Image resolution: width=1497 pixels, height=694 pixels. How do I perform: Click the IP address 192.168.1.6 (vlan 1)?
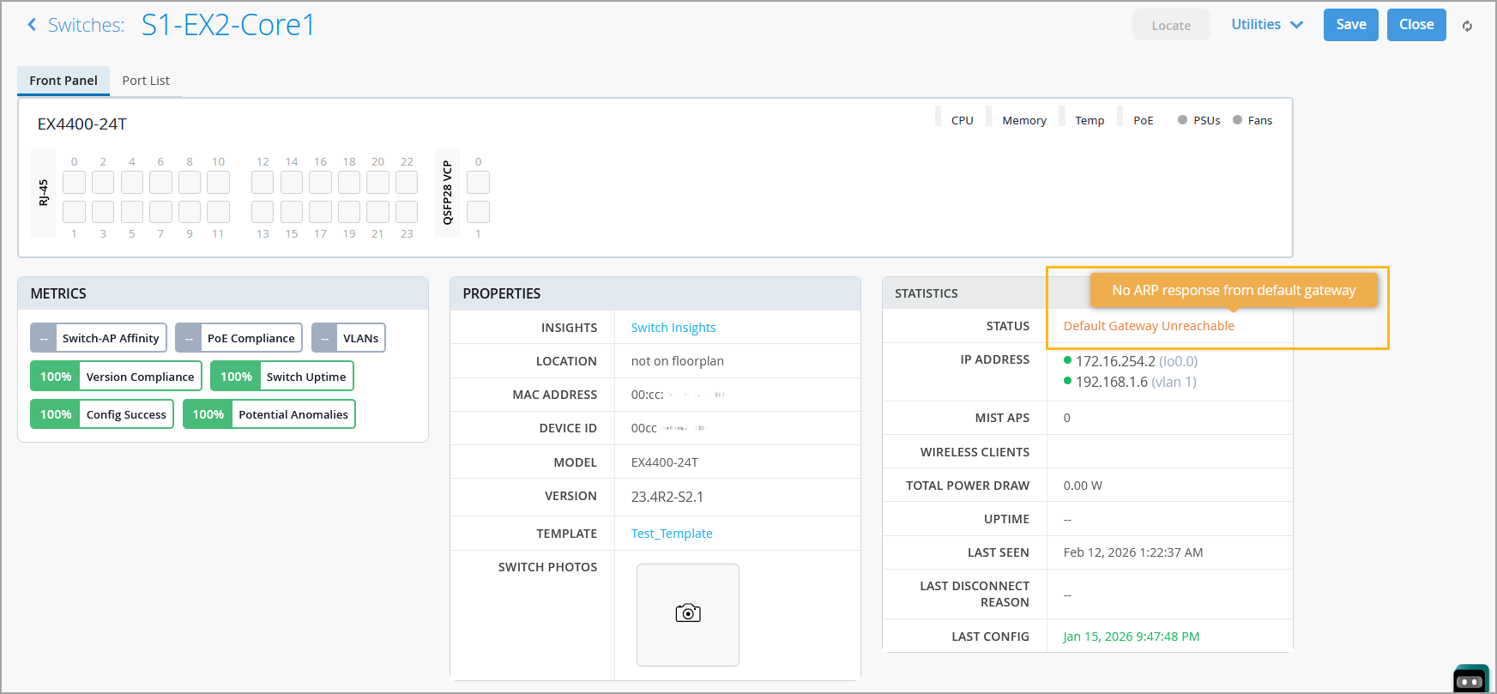point(1136,382)
